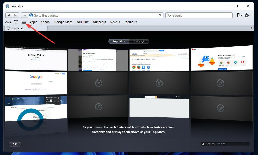Open a new tab with plus button
Image resolution: width=258 pixels, height=155 pixels.
252,28
